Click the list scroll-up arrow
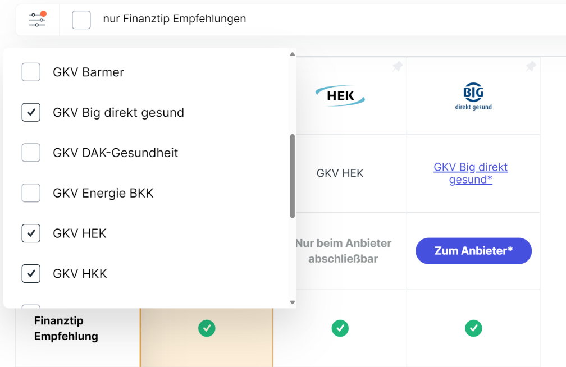This screenshot has height=367, width=566. (x=293, y=54)
